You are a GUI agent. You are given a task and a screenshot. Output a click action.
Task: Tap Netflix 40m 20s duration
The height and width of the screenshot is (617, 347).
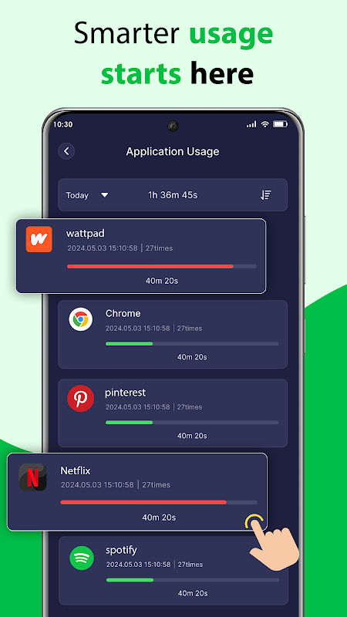pyautogui.click(x=159, y=517)
